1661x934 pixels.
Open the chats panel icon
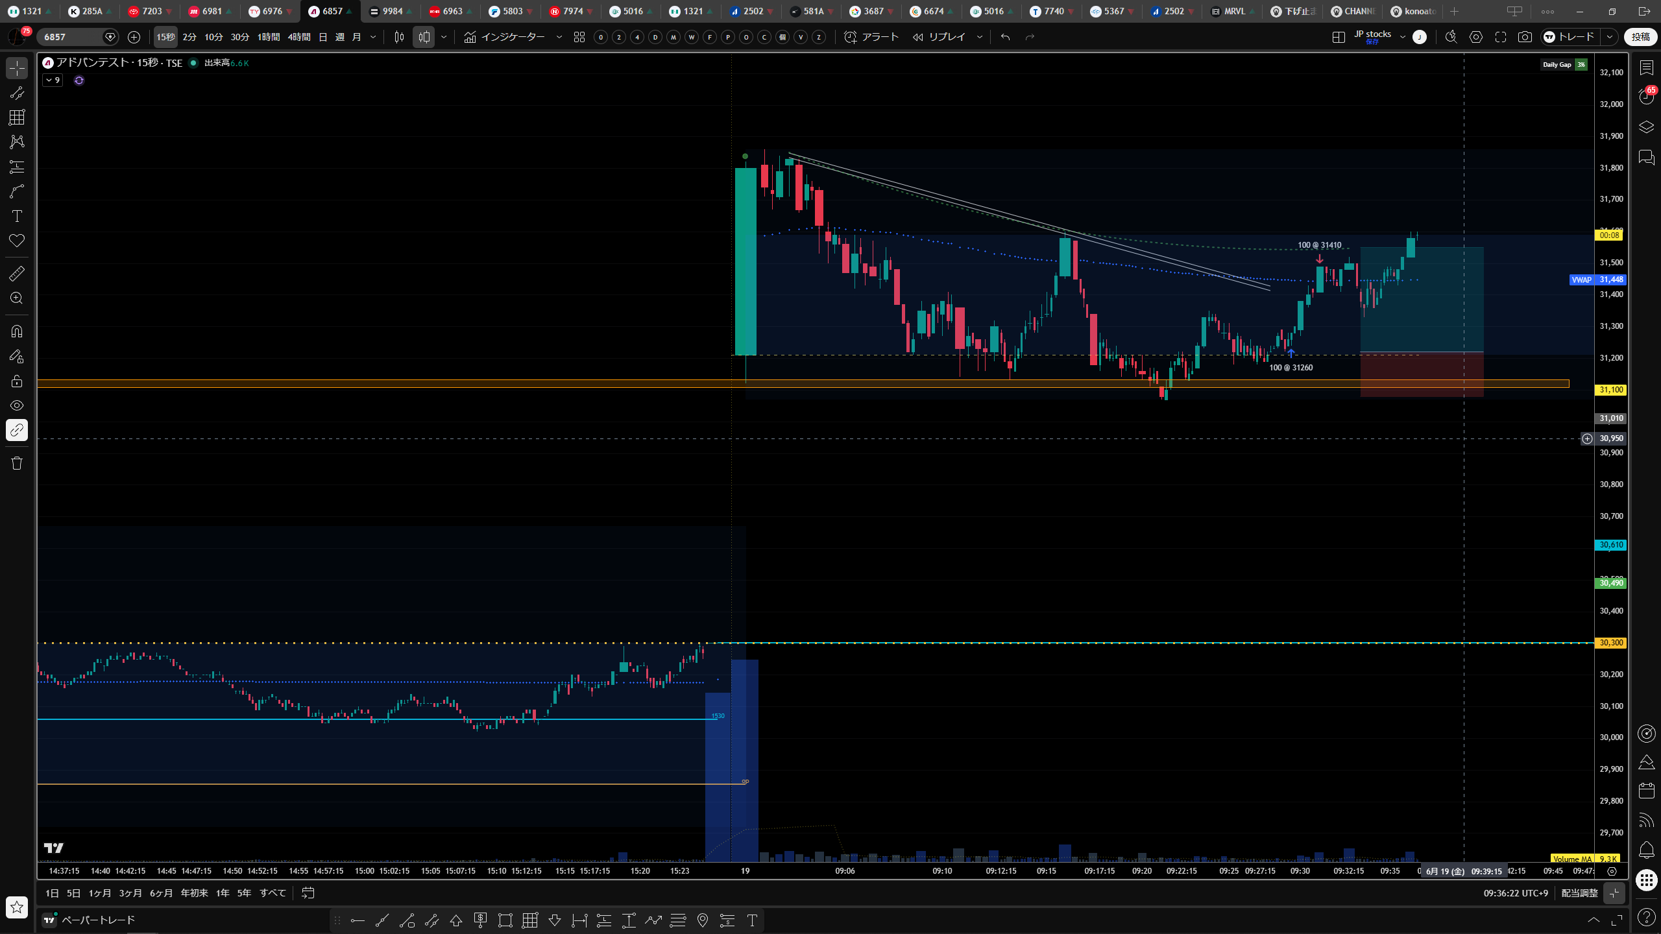pyautogui.click(x=1647, y=158)
